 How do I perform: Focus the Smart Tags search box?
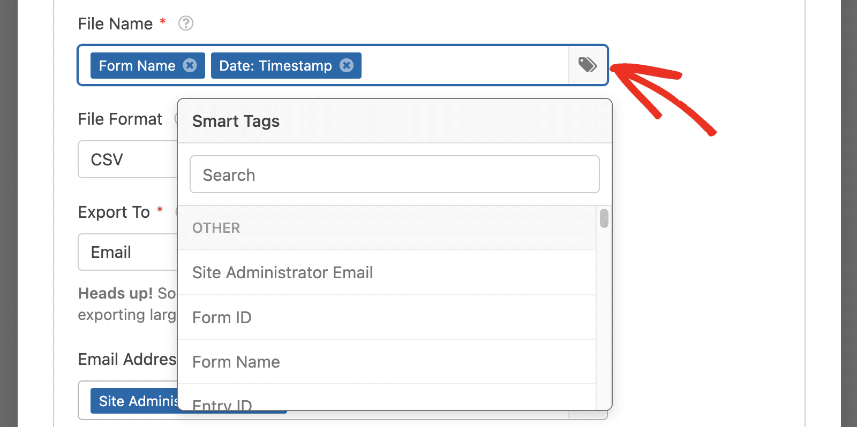395,174
